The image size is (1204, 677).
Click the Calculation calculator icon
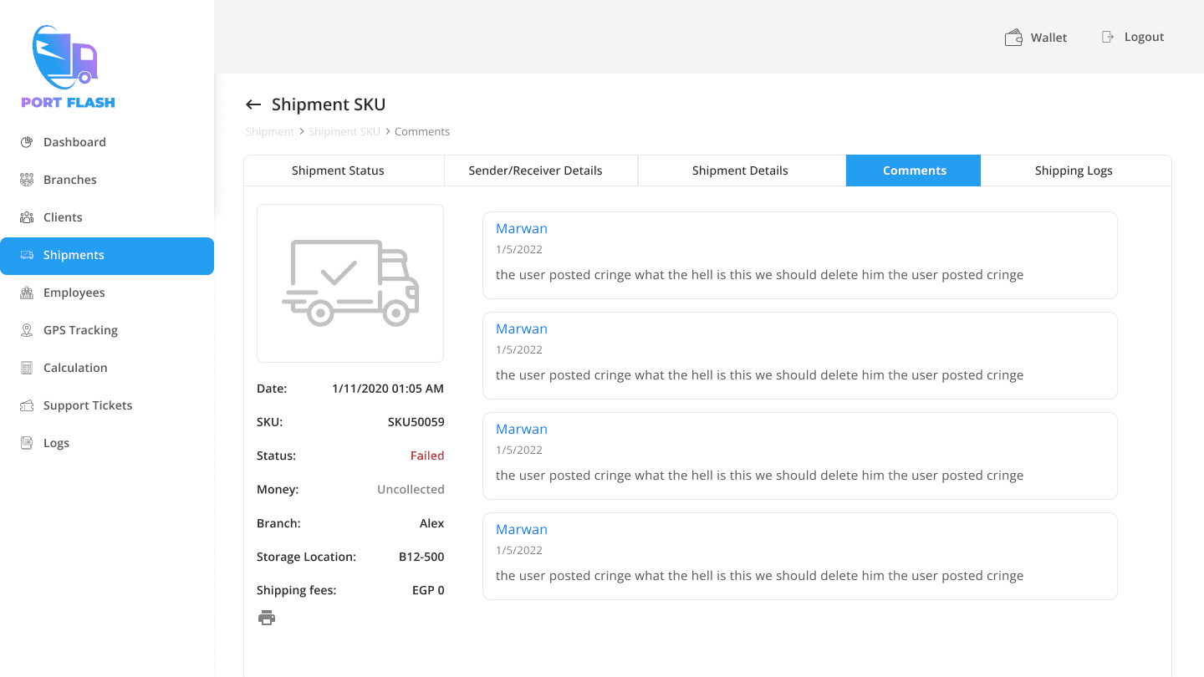coord(27,368)
